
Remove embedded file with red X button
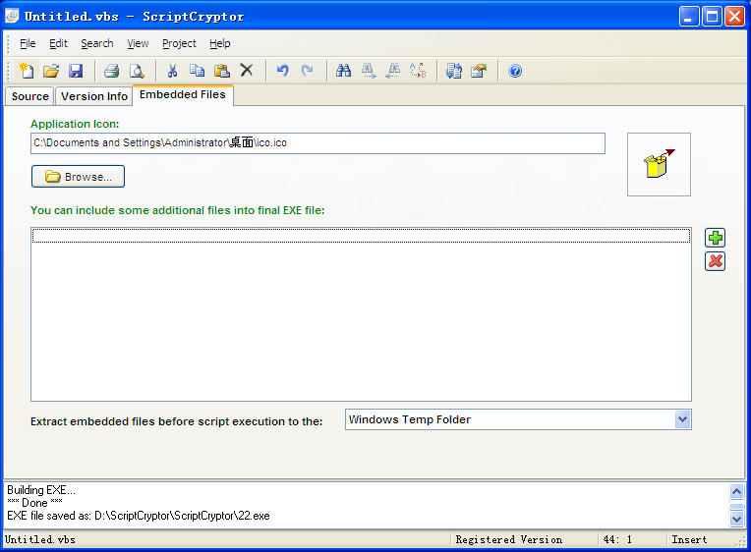pyautogui.click(x=715, y=261)
